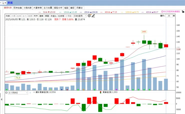Click the 累計買賣超(張) 10,956 legend
Screen dimensions: 185x114
pyautogui.click(x=44, y=92)
